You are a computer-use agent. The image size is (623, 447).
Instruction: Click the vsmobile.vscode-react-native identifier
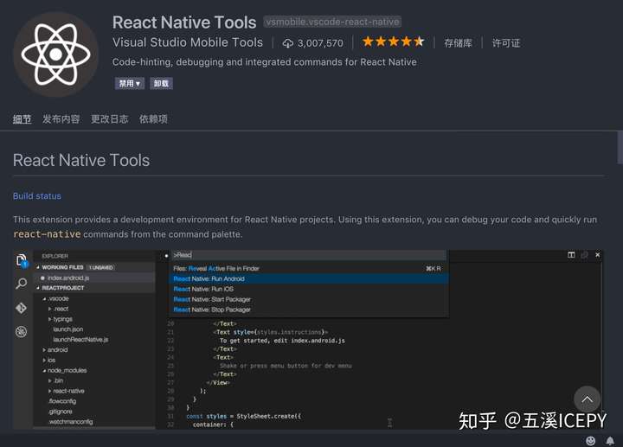[332, 22]
